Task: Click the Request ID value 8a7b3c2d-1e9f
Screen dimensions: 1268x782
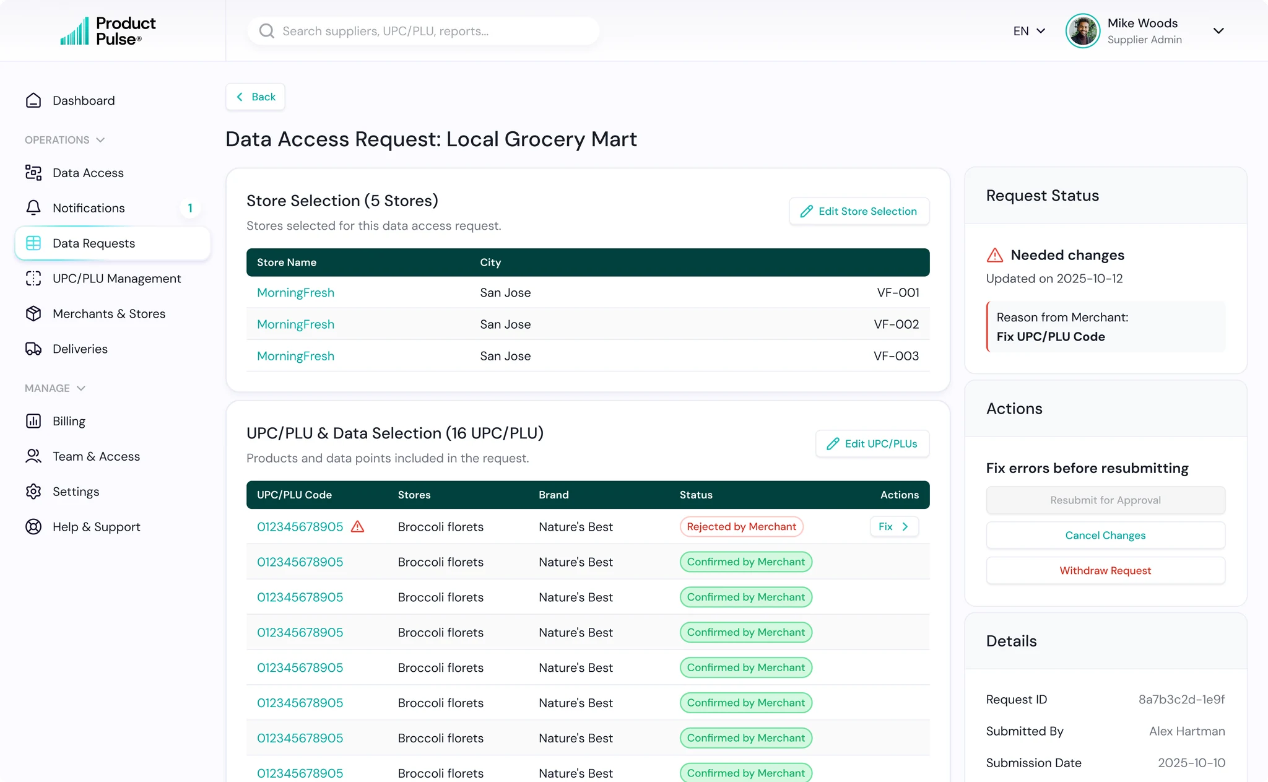Action: 1181,700
